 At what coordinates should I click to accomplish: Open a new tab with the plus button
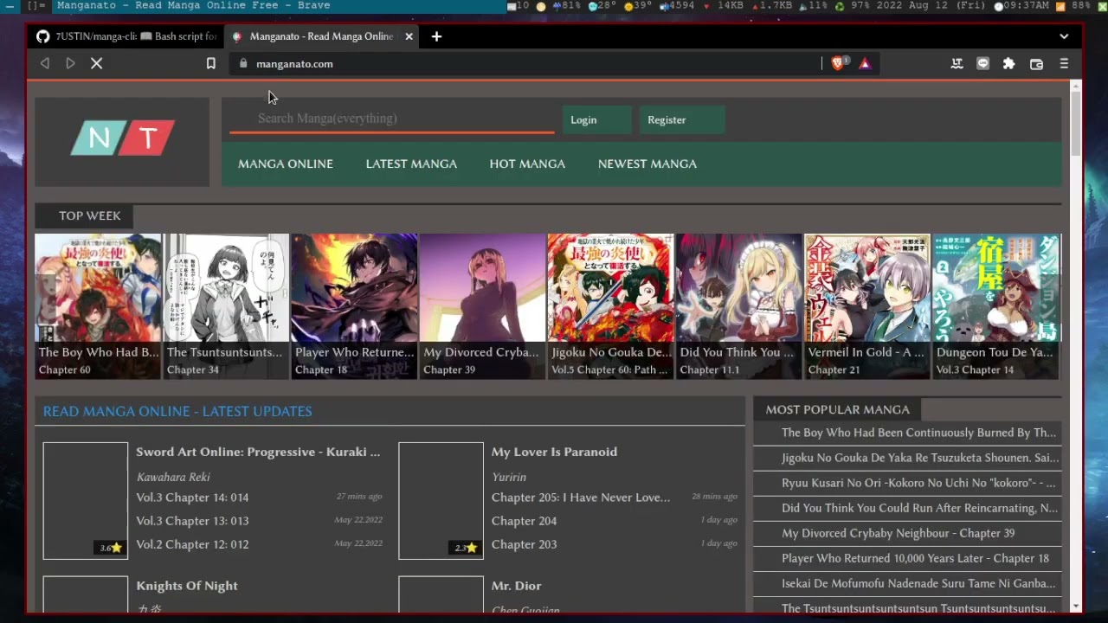436,36
